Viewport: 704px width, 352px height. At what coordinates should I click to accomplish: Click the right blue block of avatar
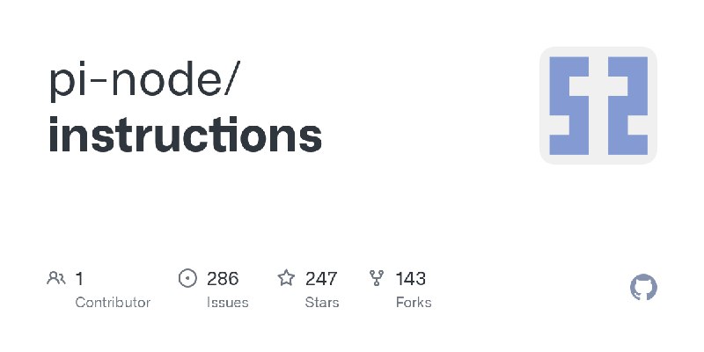627,106
